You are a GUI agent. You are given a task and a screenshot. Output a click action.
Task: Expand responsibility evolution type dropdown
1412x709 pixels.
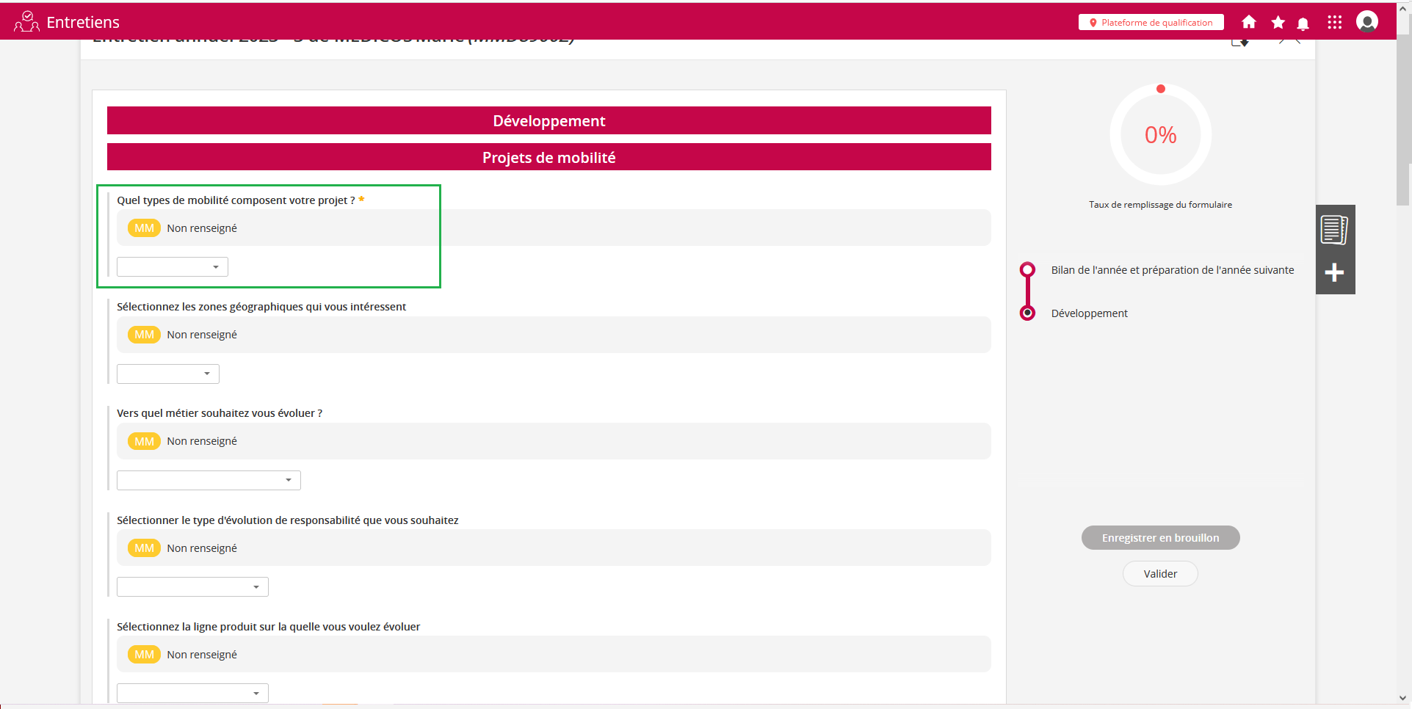pos(192,587)
